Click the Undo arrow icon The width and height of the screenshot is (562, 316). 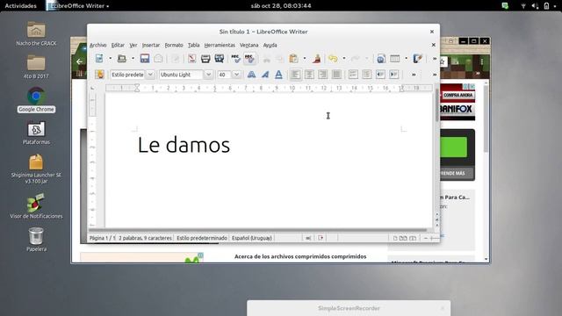[x=333, y=59]
